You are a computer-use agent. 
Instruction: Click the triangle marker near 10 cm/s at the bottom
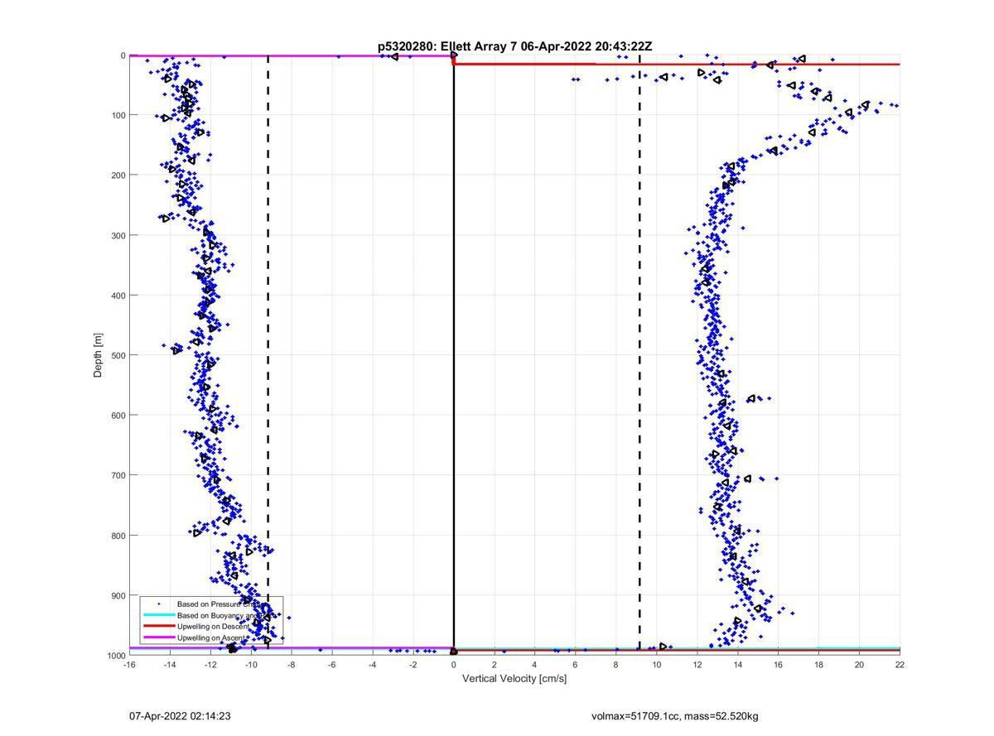[x=663, y=647]
